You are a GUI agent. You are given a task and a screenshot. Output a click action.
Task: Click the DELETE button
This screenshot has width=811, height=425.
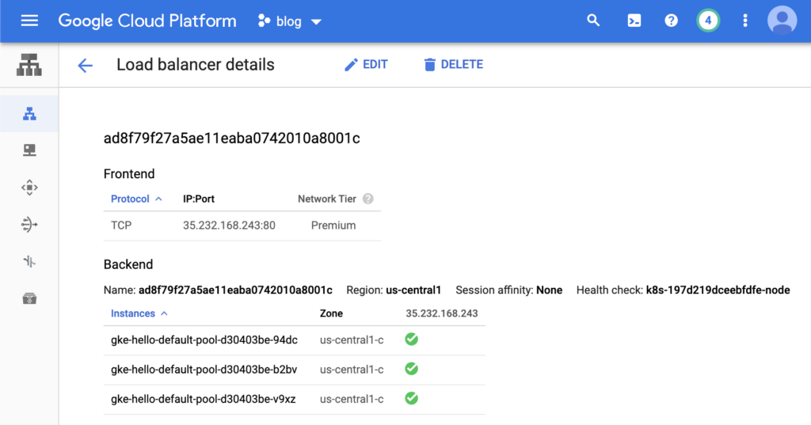[x=454, y=65]
